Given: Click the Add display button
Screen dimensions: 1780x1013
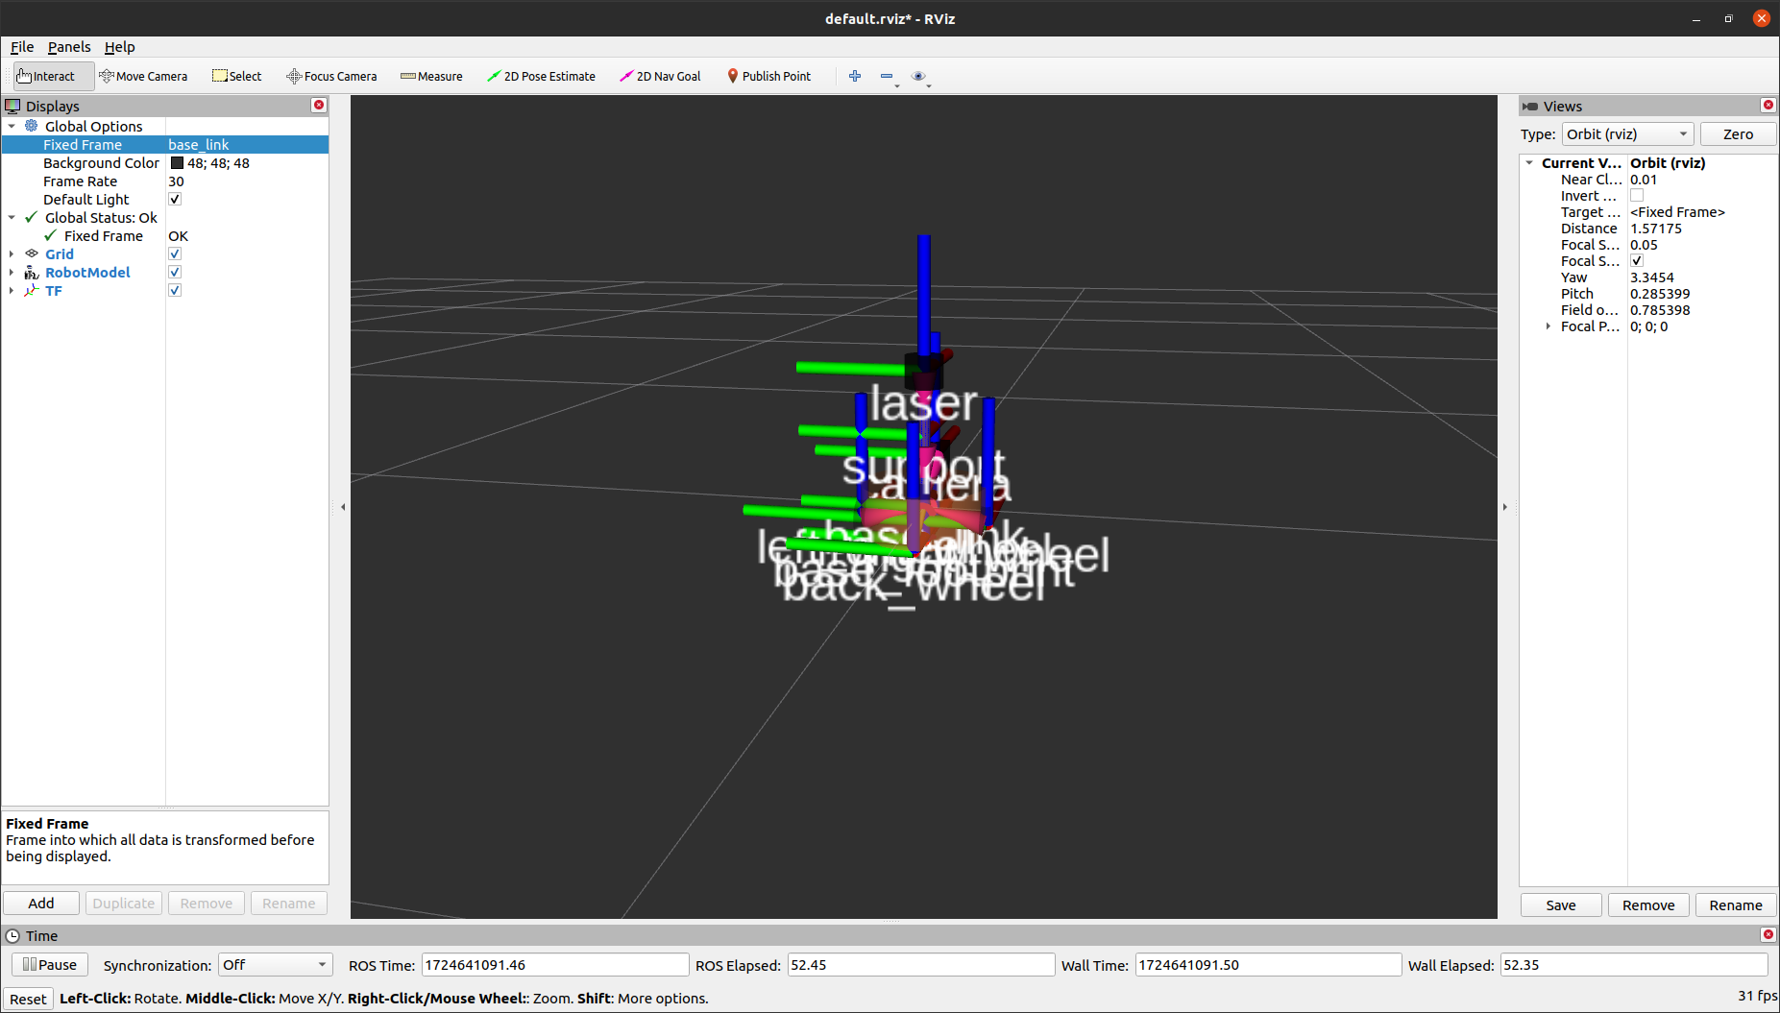Looking at the screenshot, I should pyautogui.click(x=41, y=904).
